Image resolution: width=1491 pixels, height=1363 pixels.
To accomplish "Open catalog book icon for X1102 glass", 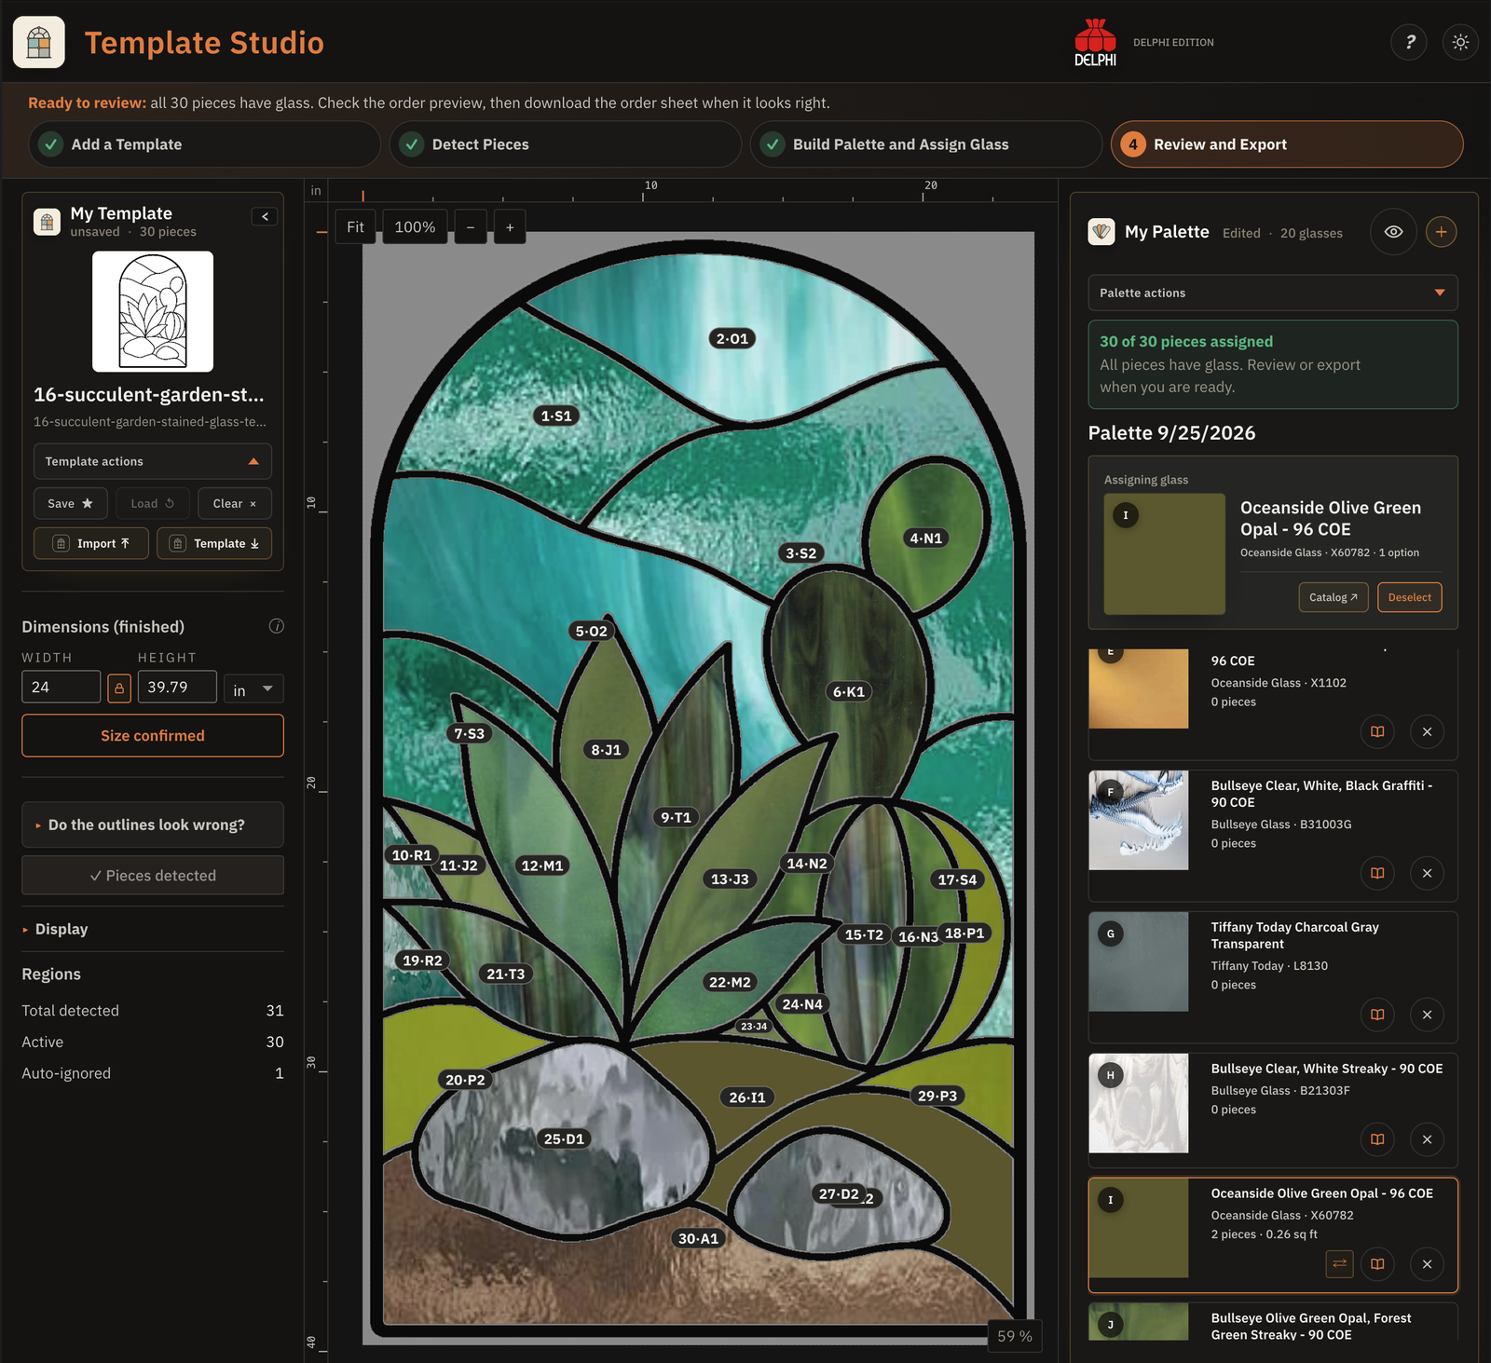I will [1377, 731].
